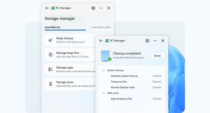Collapse the Web cache section
Image resolution: width=210 pixels, height=113 pixels.
tap(104, 93)
